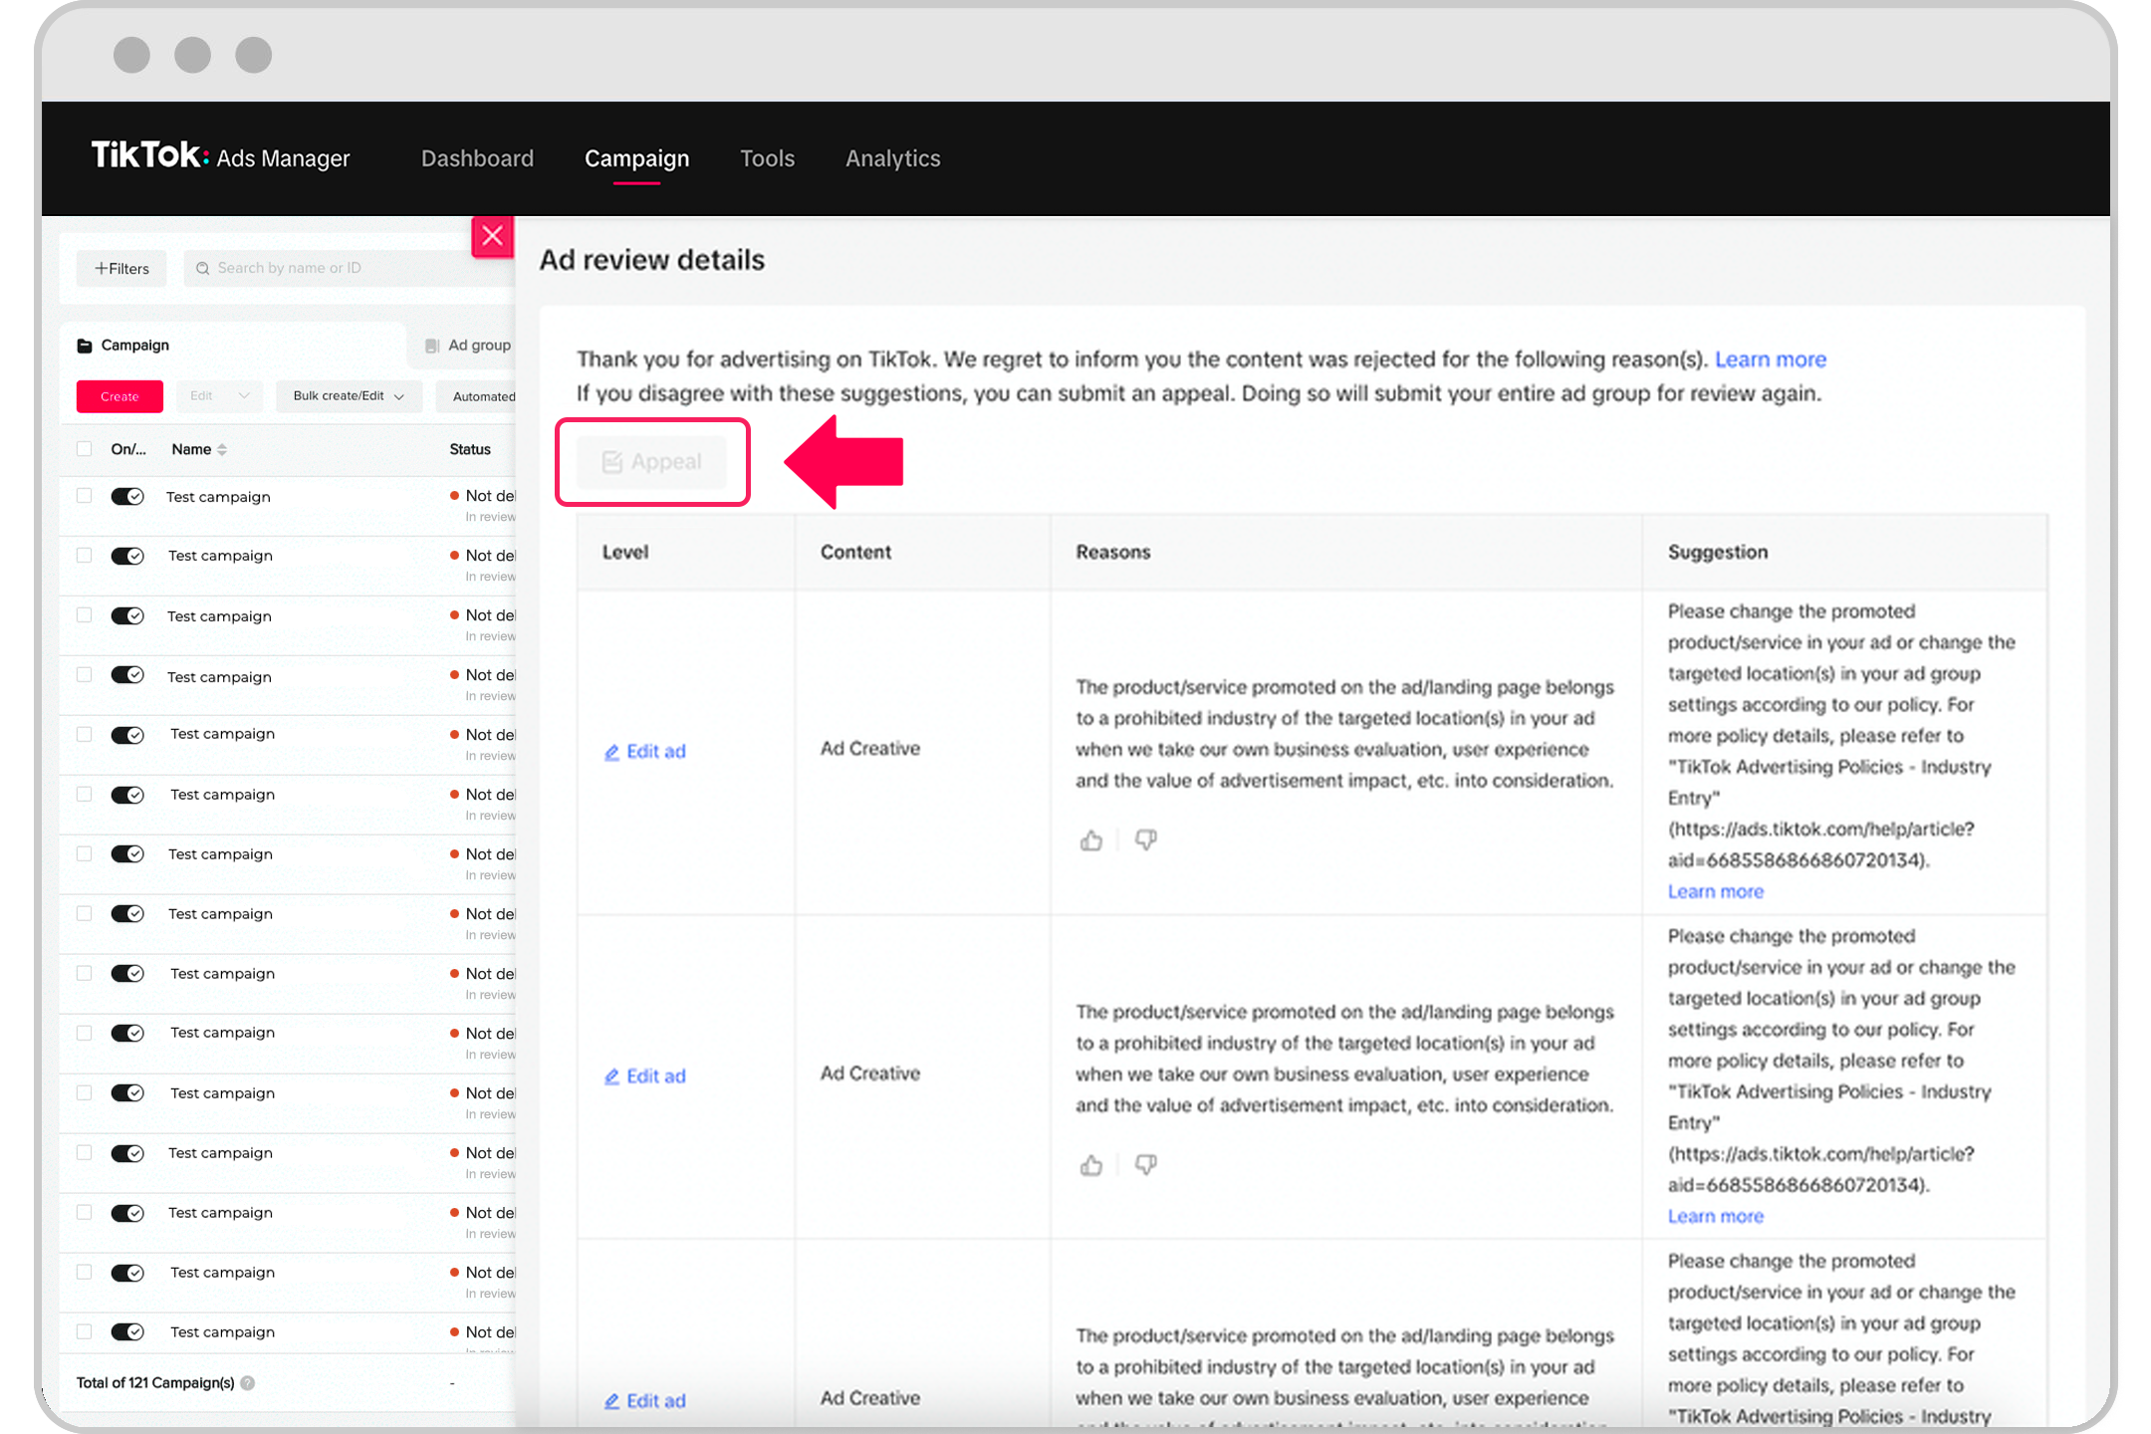Image resolution: width=2151 pixels, height=1434 pixels.
Task: Click the help icon beside Total Campaigns
Action: 248,1383
